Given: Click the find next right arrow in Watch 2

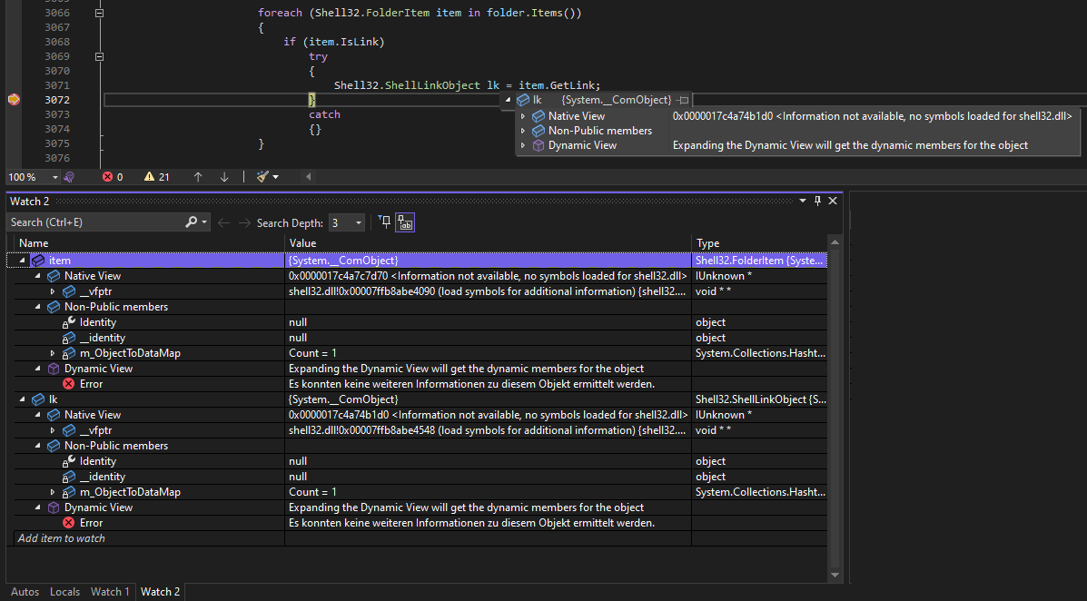Looking at the screenshot, I should [244, 222].
